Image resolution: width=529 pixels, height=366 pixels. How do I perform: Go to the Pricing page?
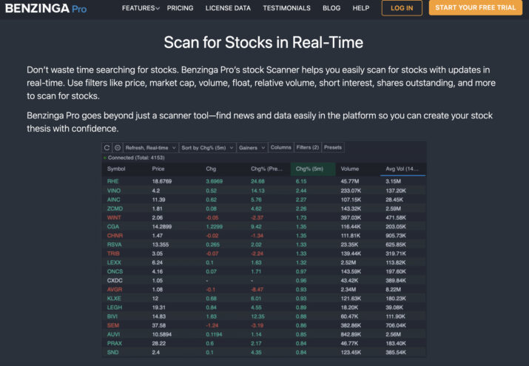point(181,8)
